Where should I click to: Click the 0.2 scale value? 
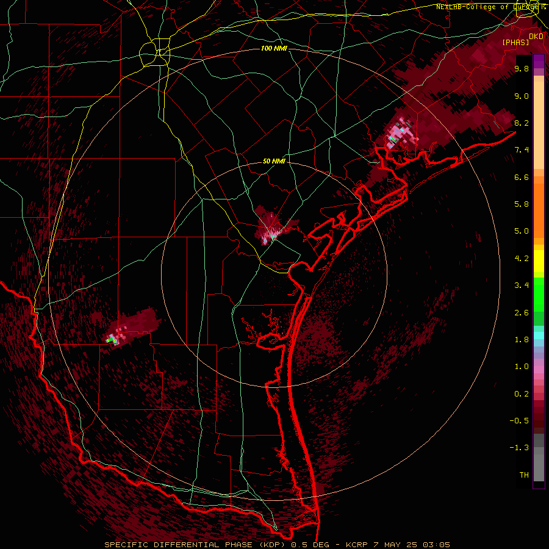tap(522, 394)
